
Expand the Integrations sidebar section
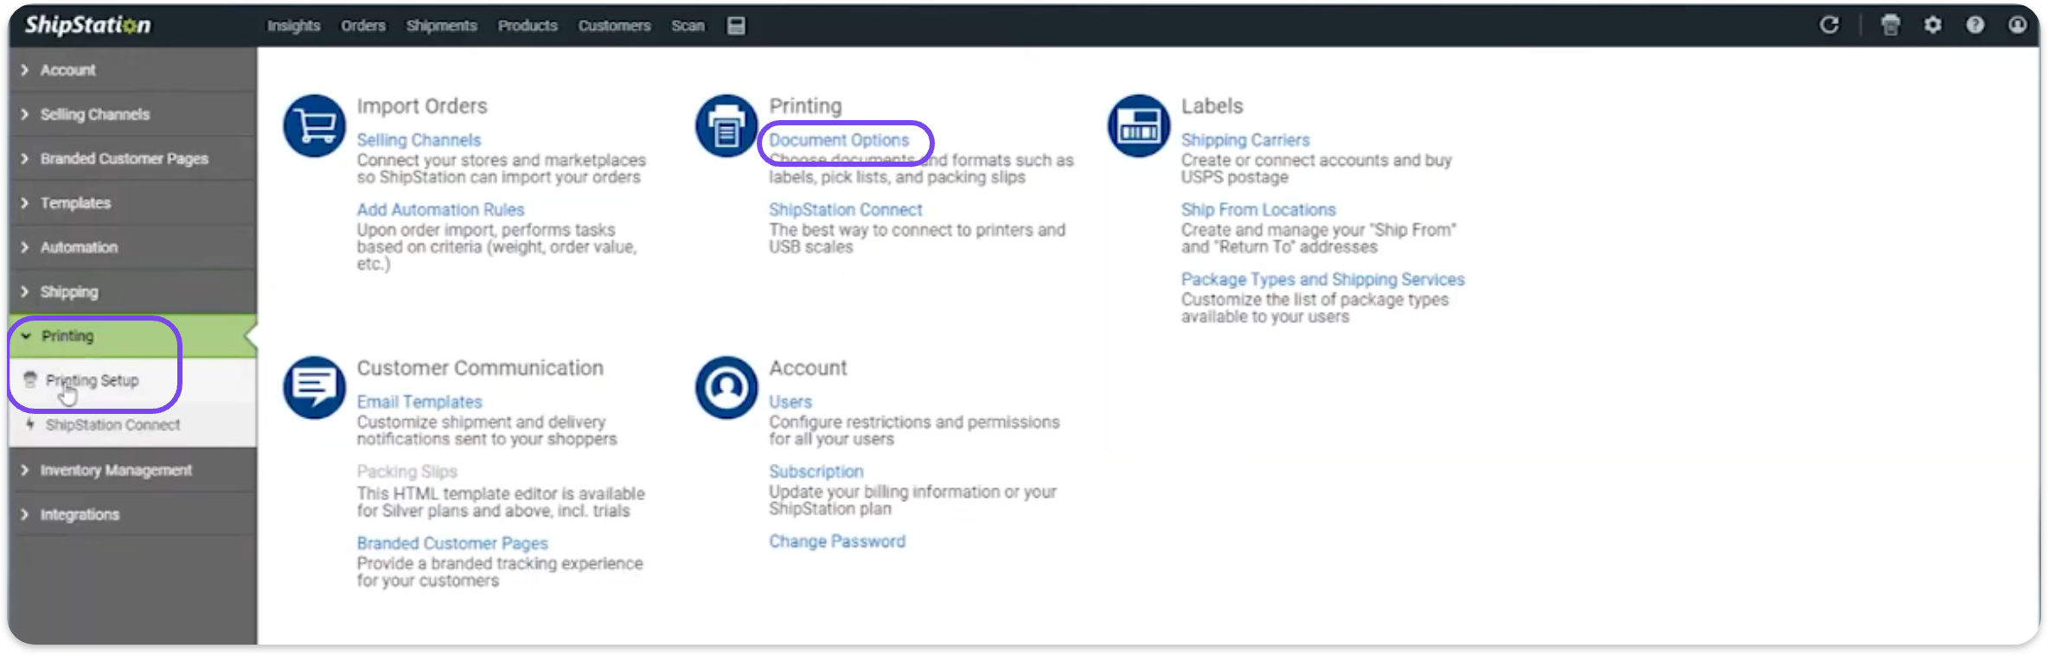pyautogui.click(x=133, y=514)
